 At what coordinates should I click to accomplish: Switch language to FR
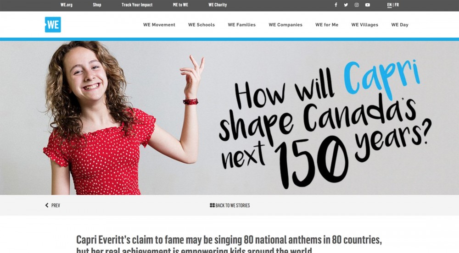pyautogui.click(x=397, y=5)
